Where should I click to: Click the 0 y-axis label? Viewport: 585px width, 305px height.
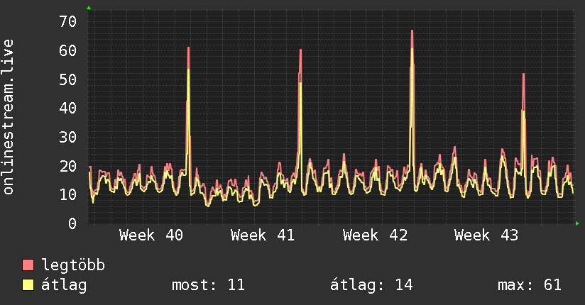pyautogui.click(x=72, y=223)
